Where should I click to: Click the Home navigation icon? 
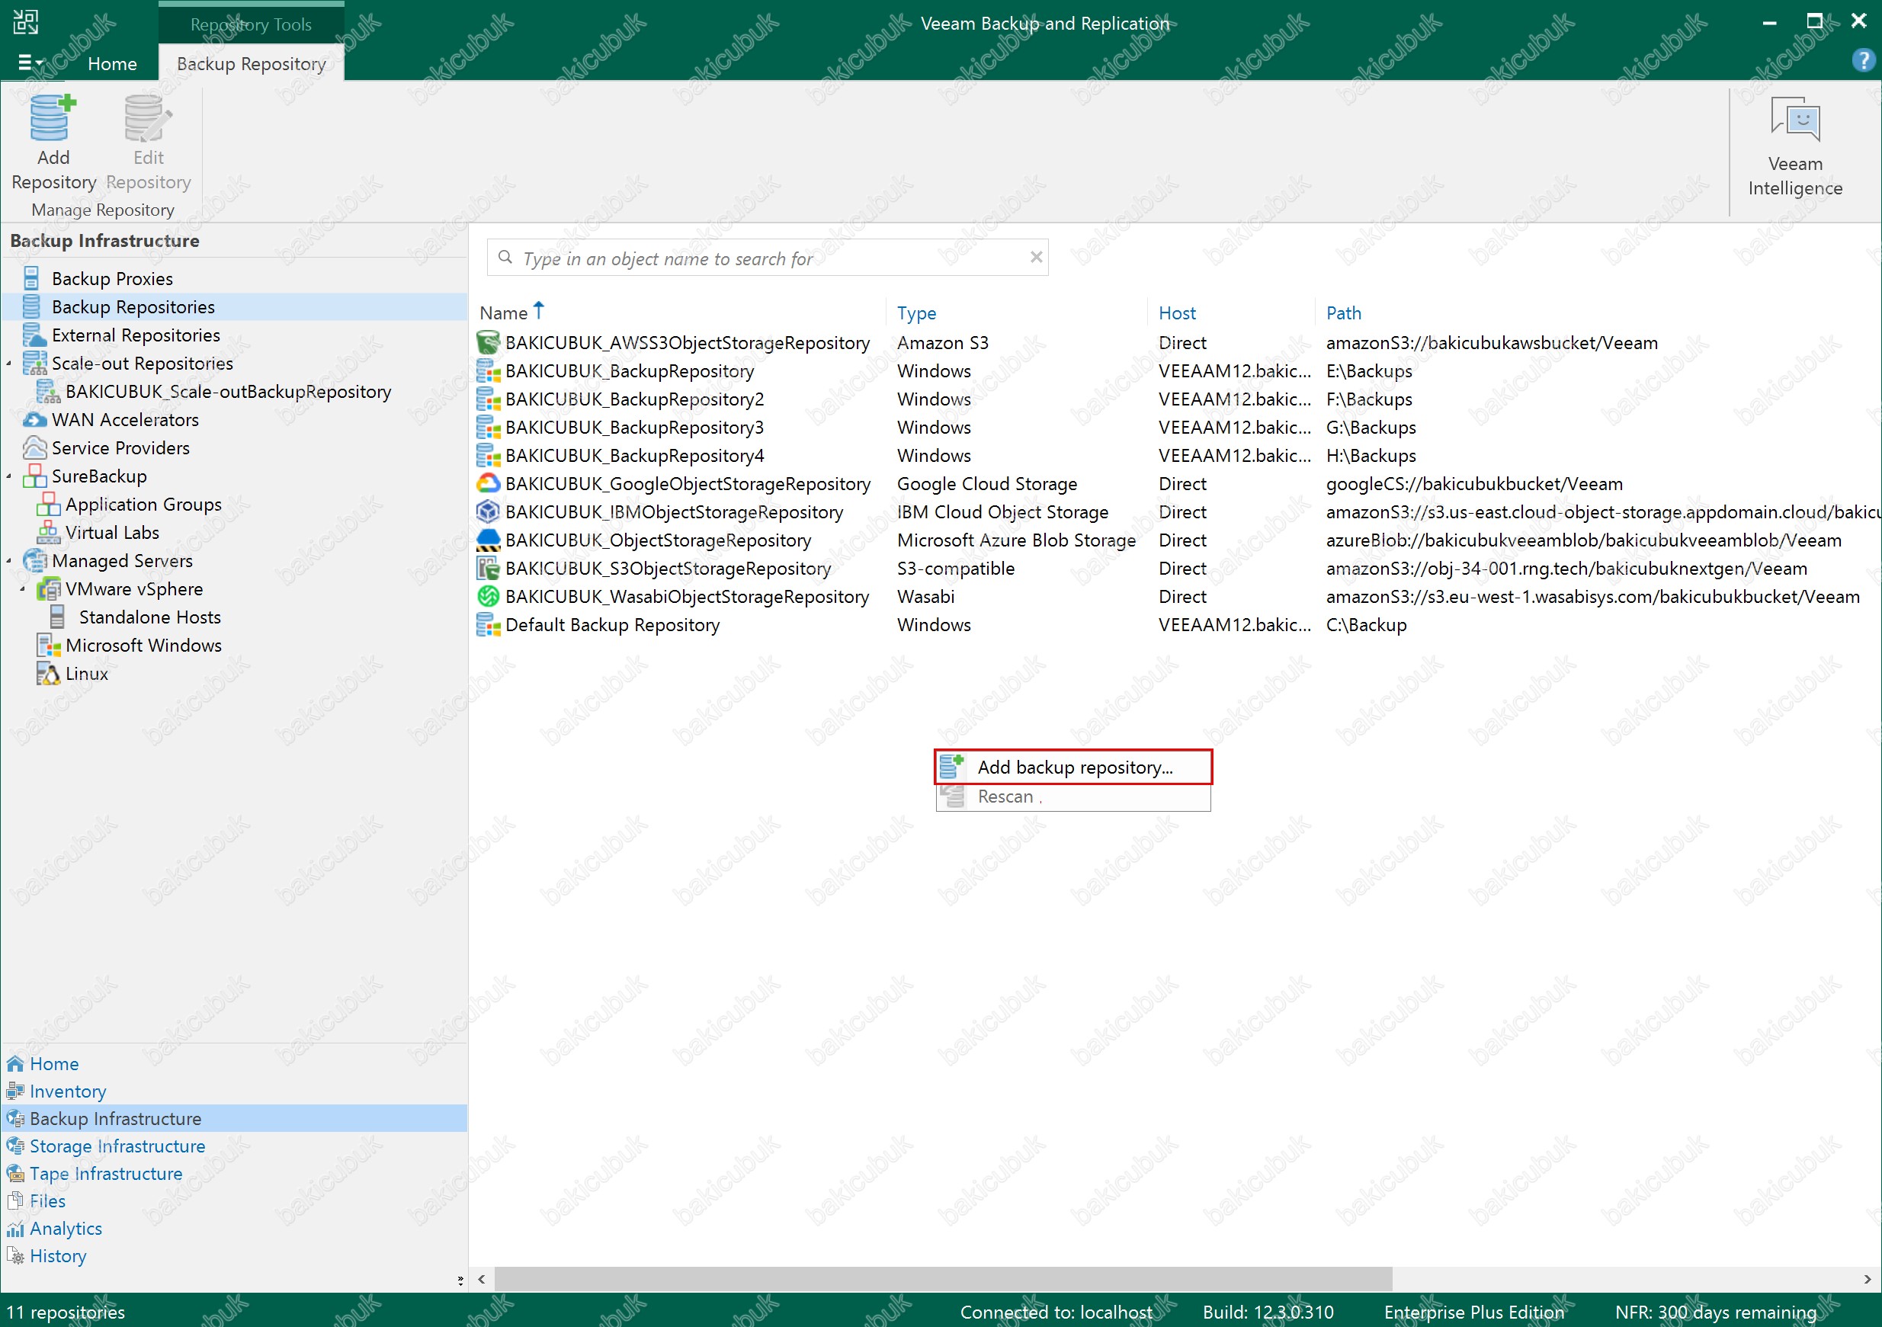(14, 1063)
